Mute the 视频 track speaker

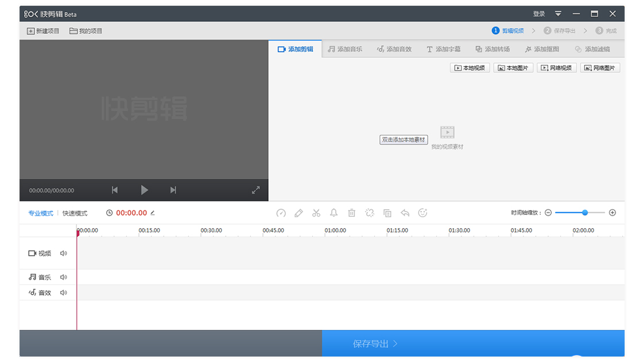[x=64, y=253]
